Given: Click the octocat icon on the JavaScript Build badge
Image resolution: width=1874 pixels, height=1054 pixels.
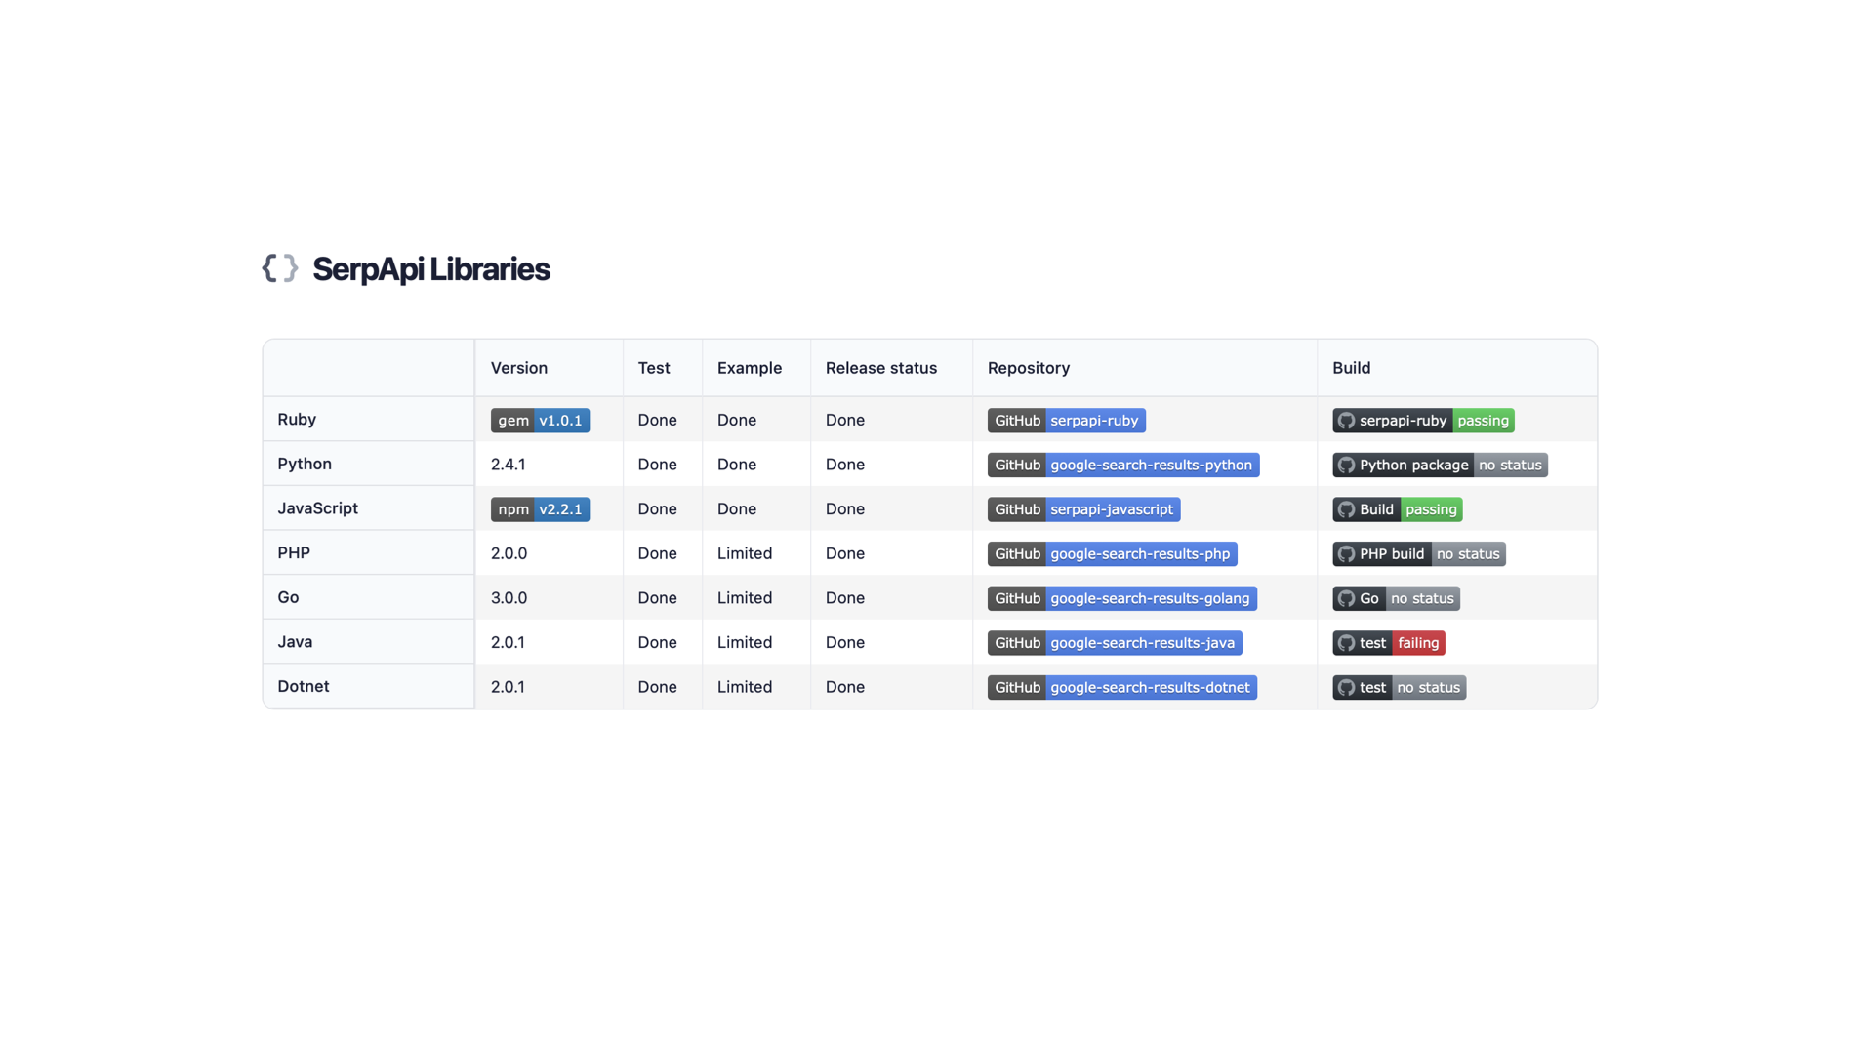Looking at the screenshot, I should pos(1346,508).
